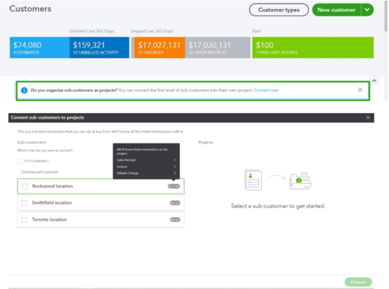Select the Rockwood location row label
Viewport: 389px width, 289px height.
pos(53,186)
